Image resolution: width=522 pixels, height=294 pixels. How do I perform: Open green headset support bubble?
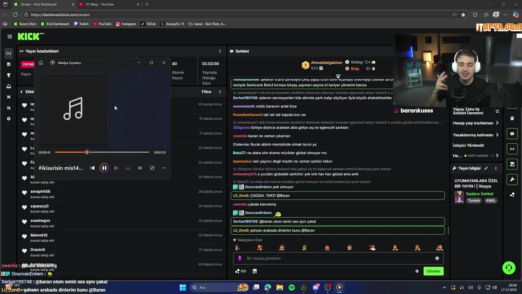pos(509,268)
